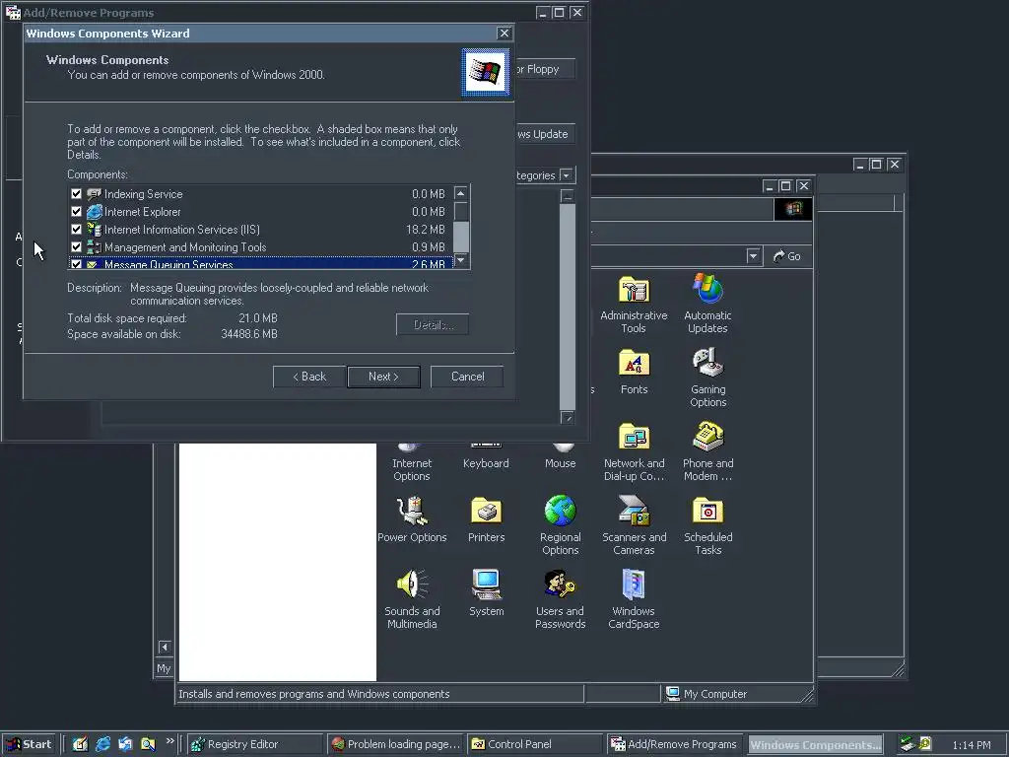Uncheck Message Queuing Services checkbox
This screenshot has height=757, width=1009.
click(x=76, y=264)
